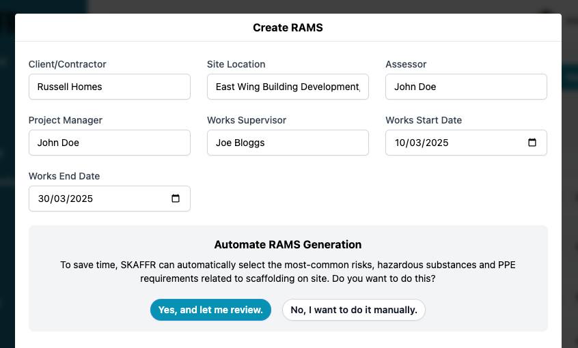Open calendar picker for Works Start Date
Viewport: 578px width, 348px height.
tap(532, 143)
